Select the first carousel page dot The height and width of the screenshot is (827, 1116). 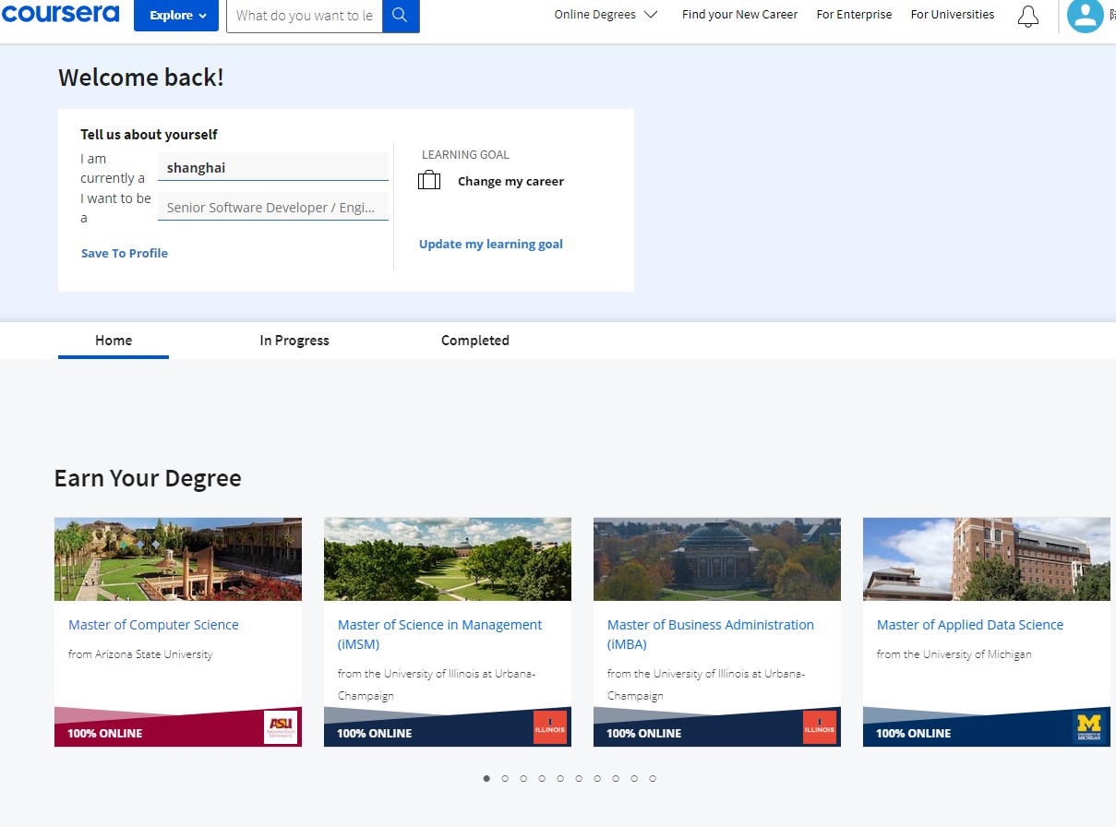(x=486, y=778)
